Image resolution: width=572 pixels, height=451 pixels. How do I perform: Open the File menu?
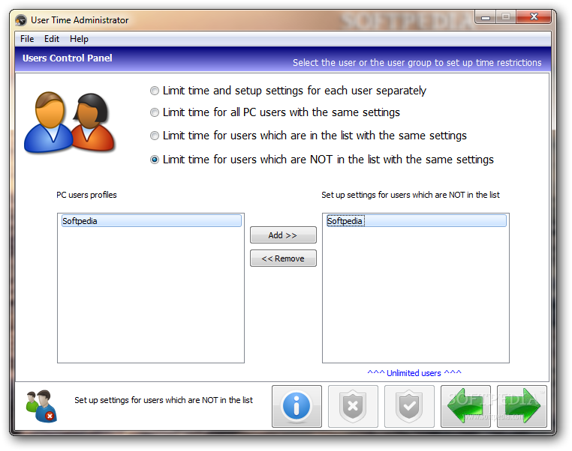tap(27, 39)
